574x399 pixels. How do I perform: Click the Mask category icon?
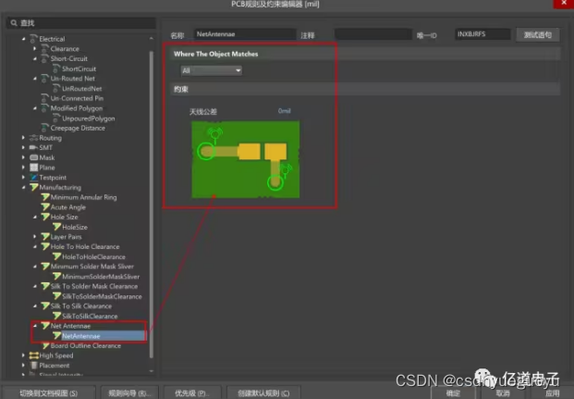33,157
